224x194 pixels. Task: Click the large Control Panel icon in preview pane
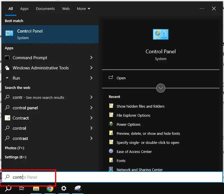160,34
